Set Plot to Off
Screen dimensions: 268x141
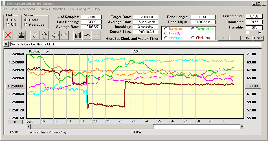pos(8,25)
